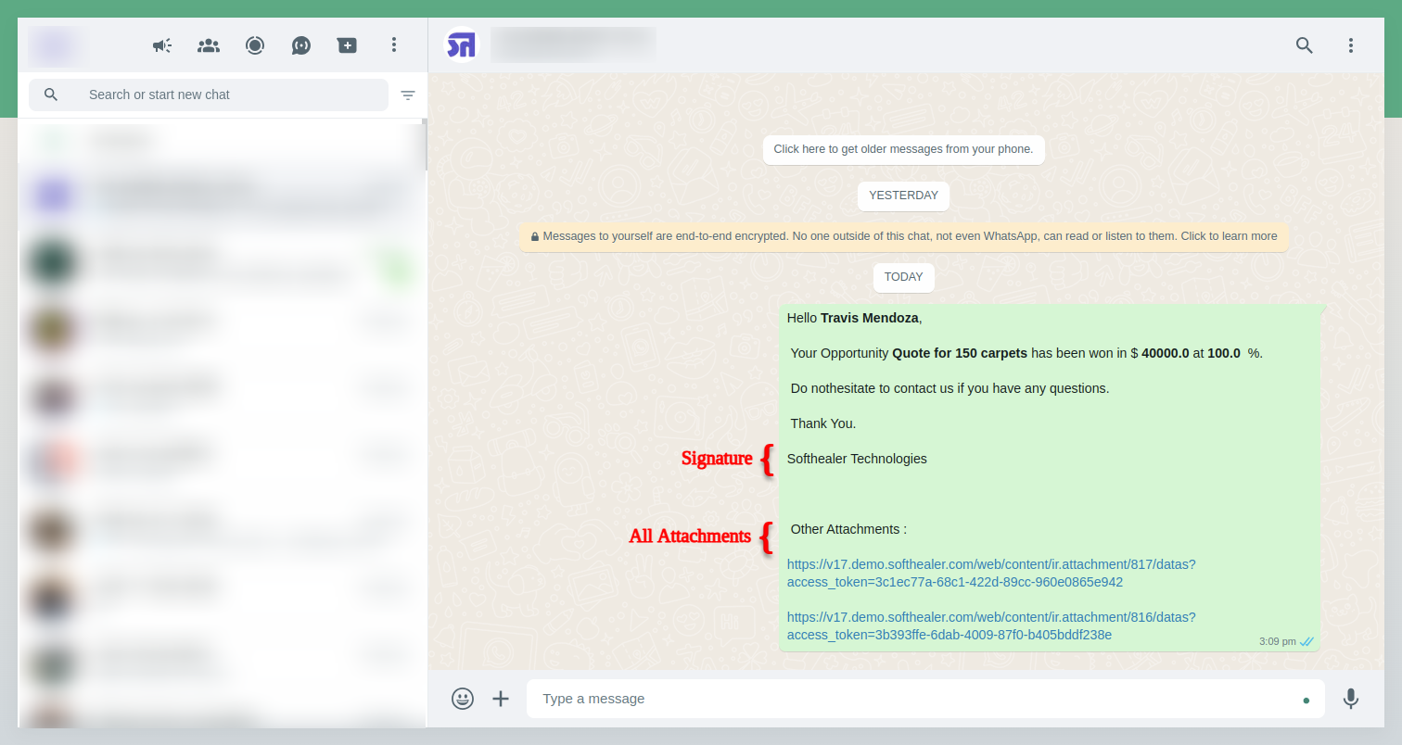
Task: Click the '3:09 pm' message timestamp
Action: coord(1278,641)
